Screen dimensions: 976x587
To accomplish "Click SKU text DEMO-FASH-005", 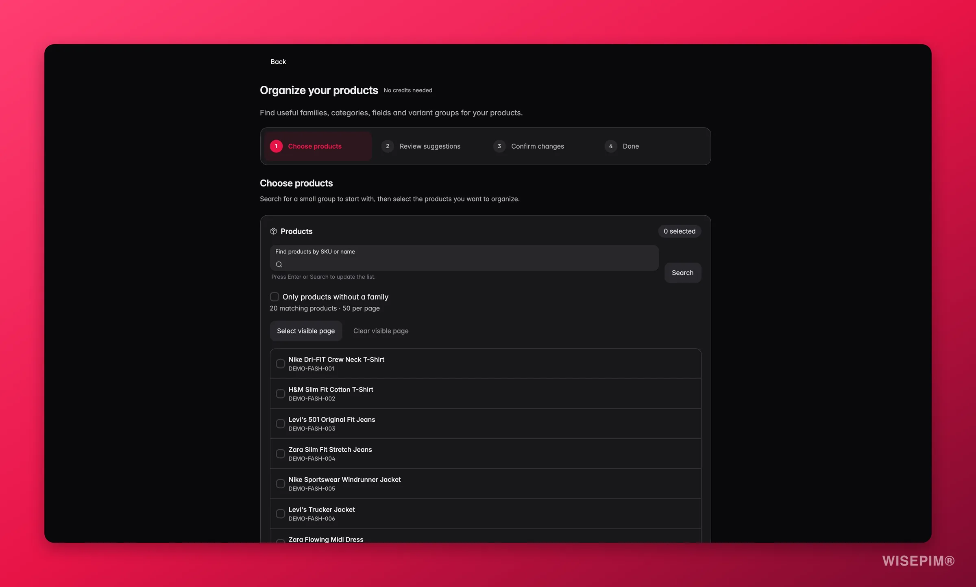I will tap(312, 489).
